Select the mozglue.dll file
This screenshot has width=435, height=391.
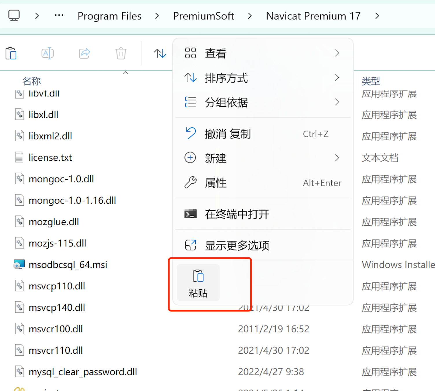point(54,221)
